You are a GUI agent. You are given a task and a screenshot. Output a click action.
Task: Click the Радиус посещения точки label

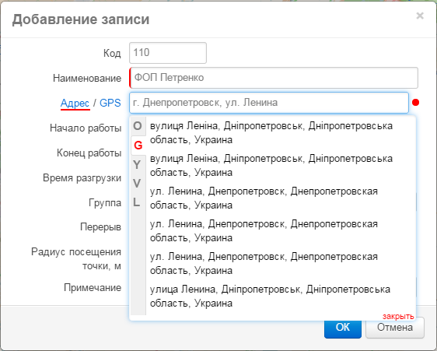point(76,258)
